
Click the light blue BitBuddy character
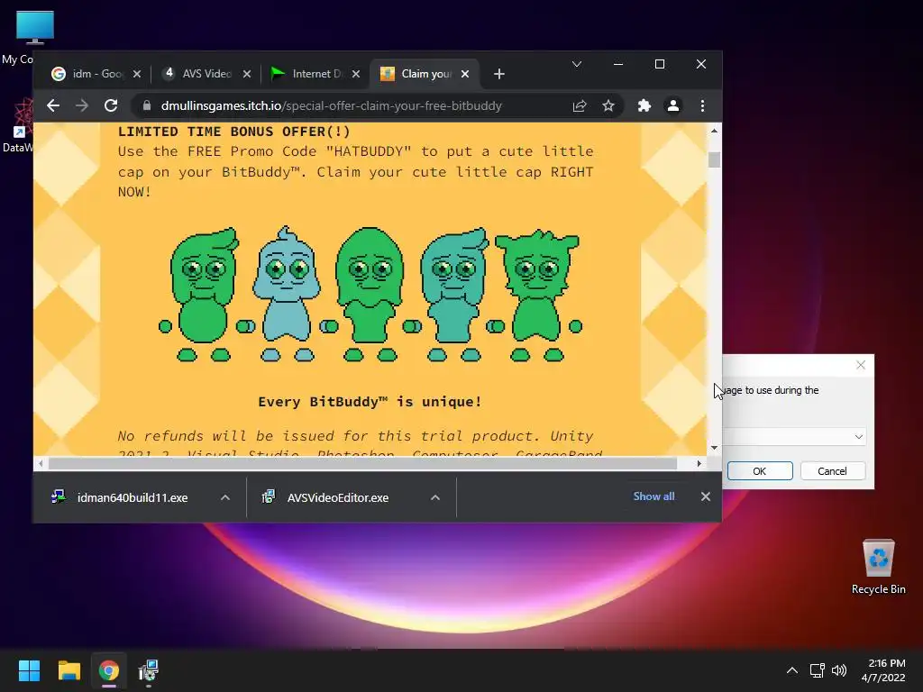[287, 295]
